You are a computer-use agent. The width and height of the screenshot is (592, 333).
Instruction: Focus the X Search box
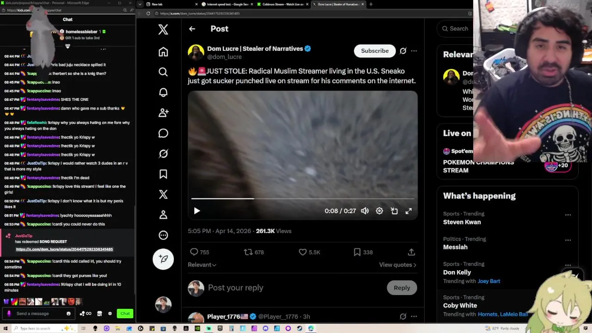click(458, 29)
